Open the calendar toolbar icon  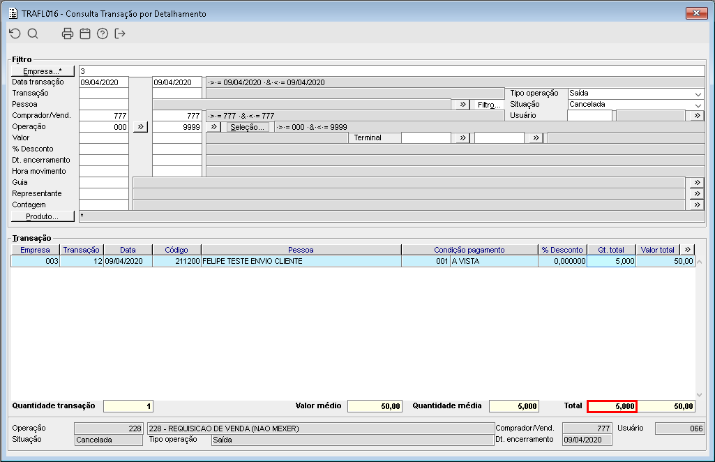85,33
